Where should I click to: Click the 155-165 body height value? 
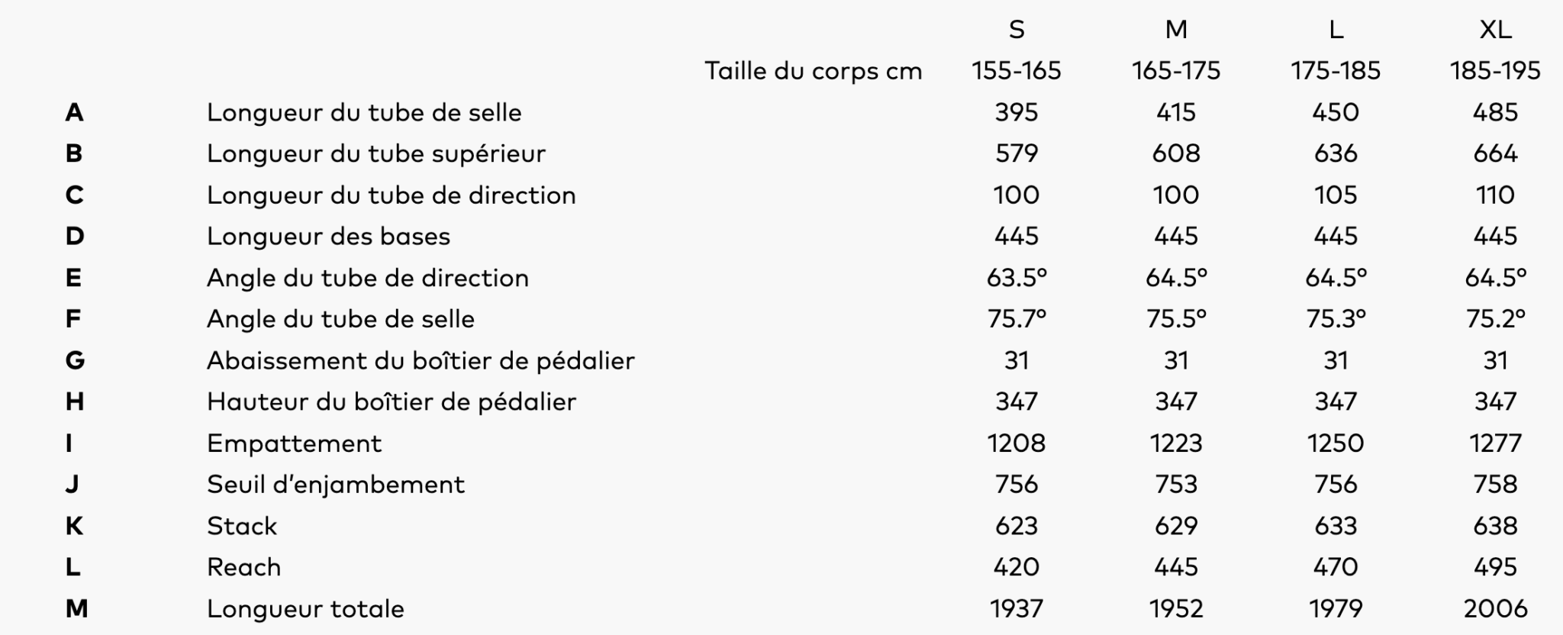point(1016,71)
